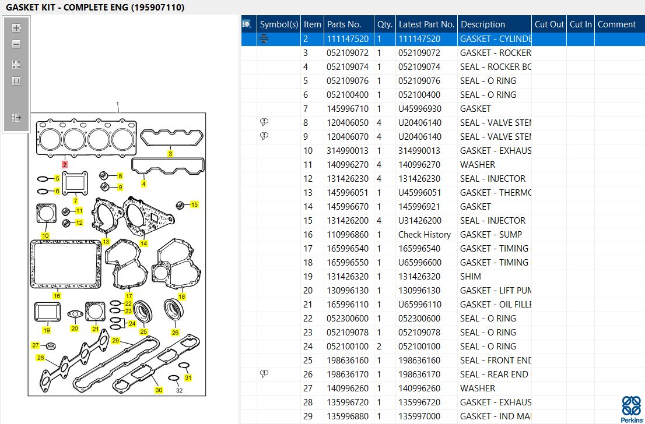Image resolution: width=645 pixels, height=424 pixels.
Task: Open the note symbol on item 8 row
Action: 264,122
